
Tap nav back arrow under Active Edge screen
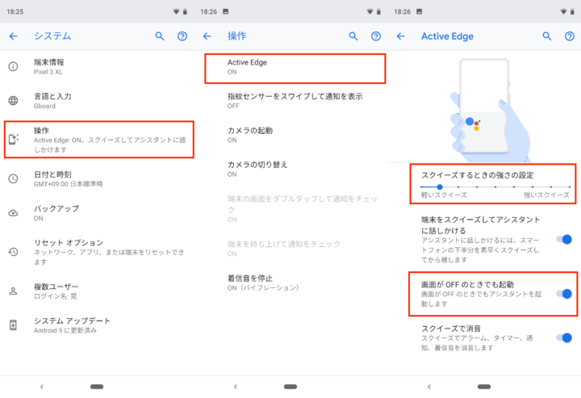tap(429, 387)
